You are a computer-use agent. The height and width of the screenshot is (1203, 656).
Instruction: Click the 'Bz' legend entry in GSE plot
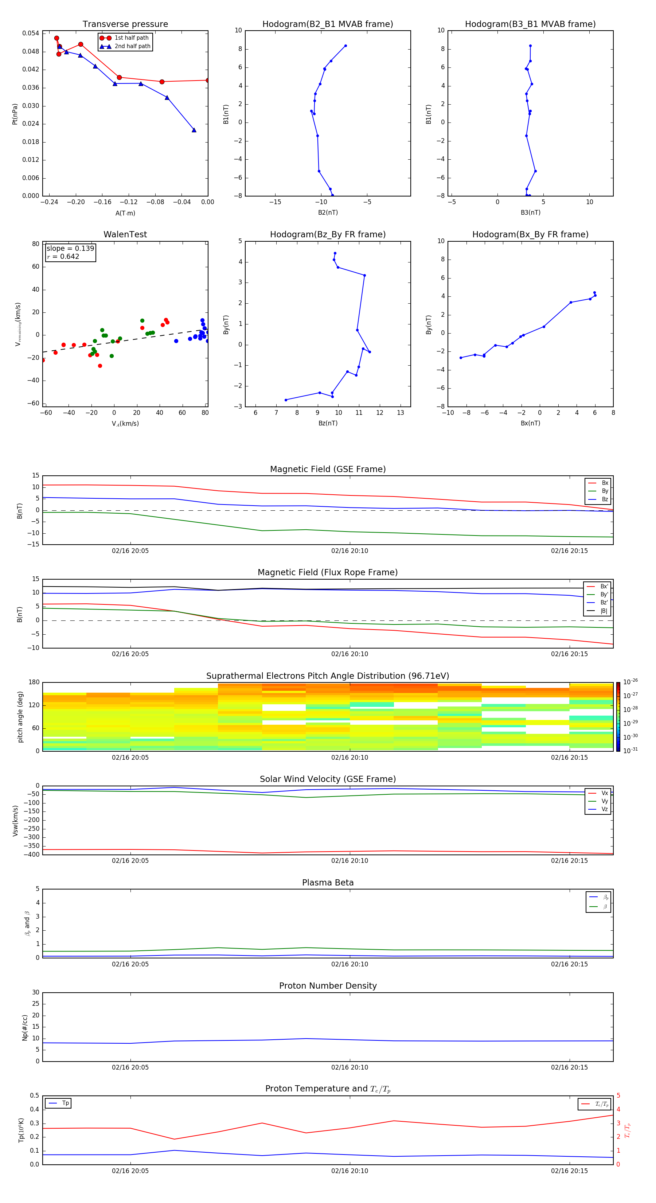598,499
